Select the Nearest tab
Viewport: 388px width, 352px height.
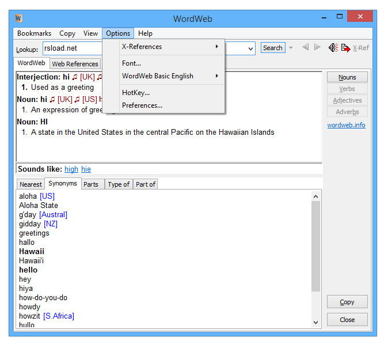point(31,184)
